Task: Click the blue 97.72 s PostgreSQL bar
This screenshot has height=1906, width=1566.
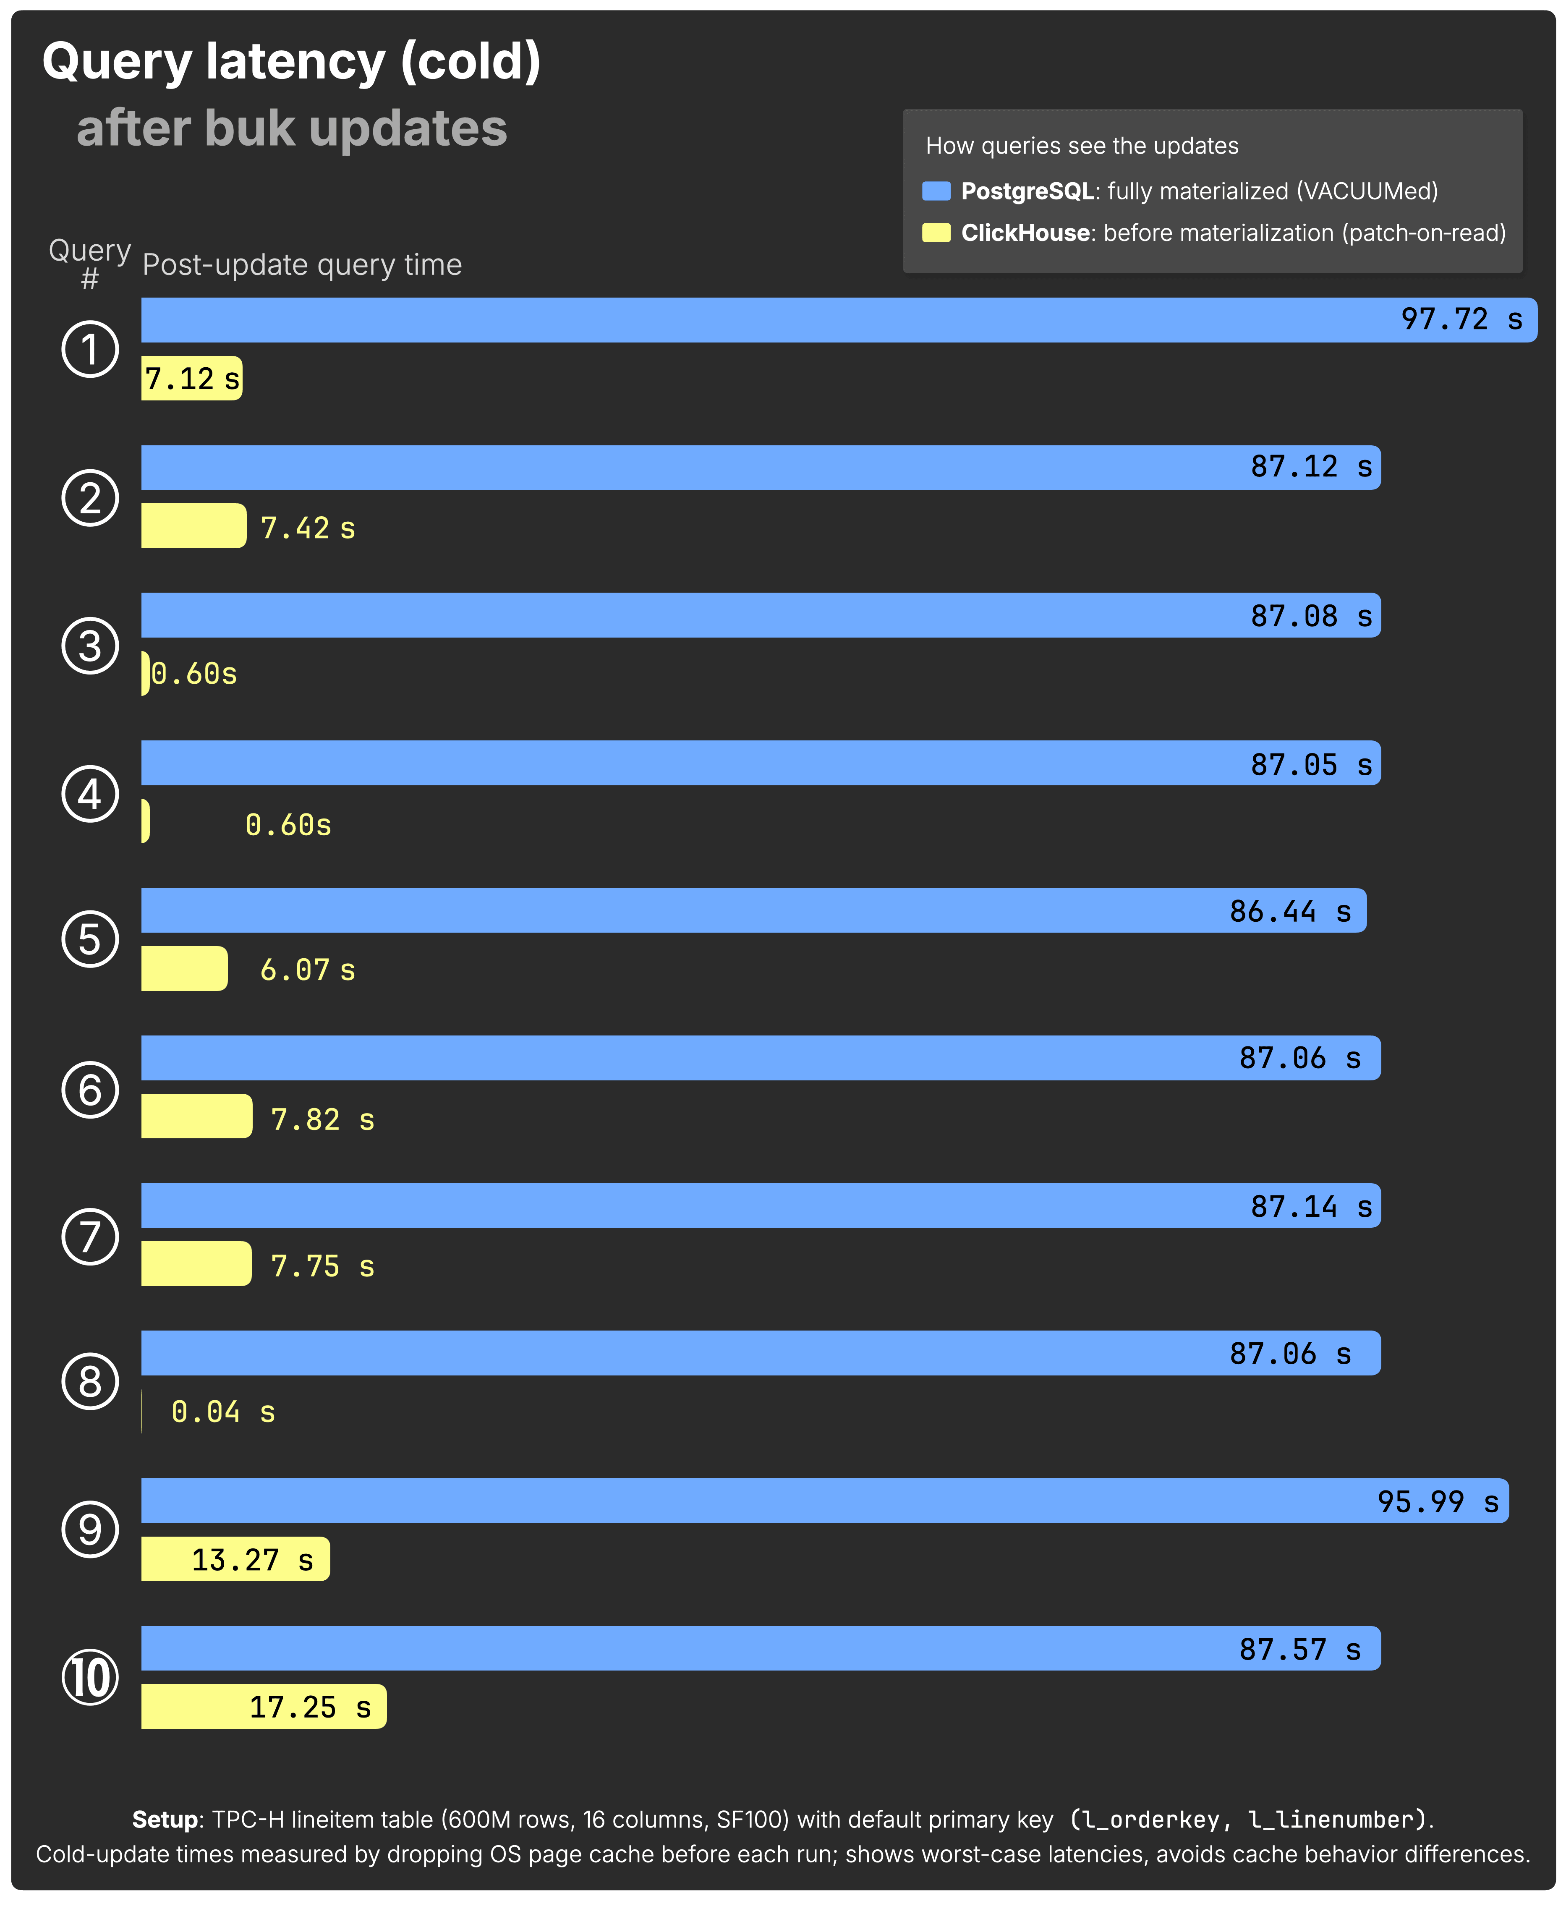Action: coord(767,320)
